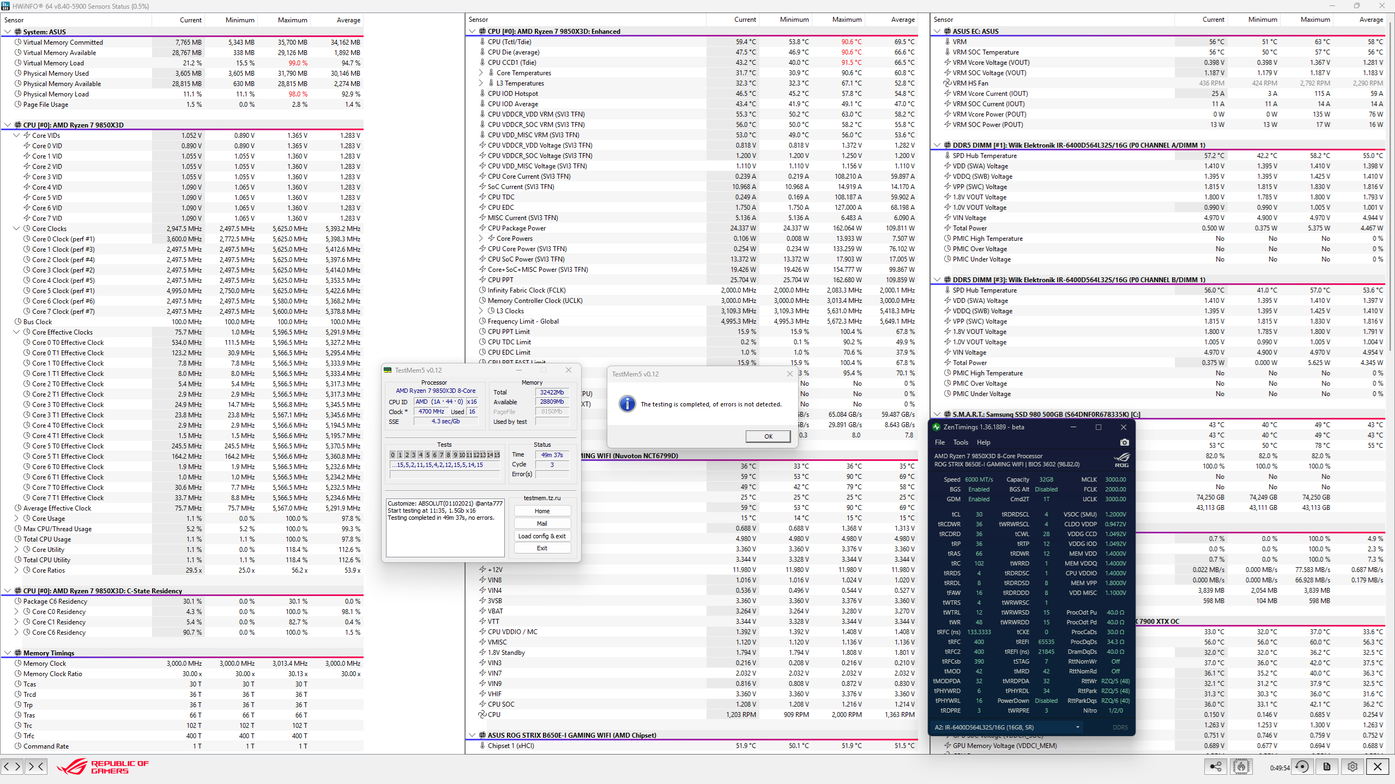
Task: Click test number 7 box in TestMem5
Action: point(442,455)
